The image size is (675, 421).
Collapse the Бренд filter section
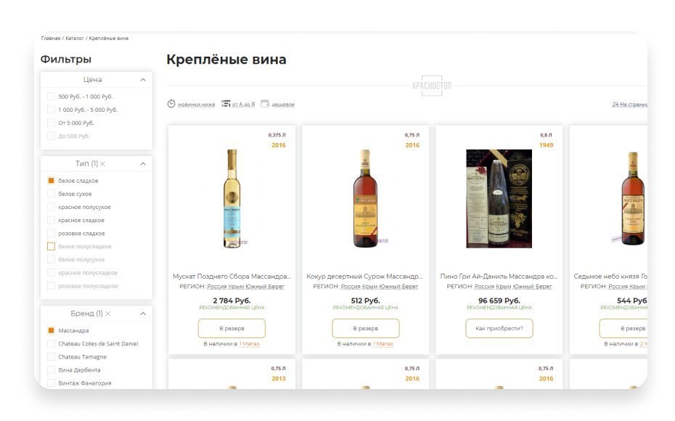coord(143,314)
